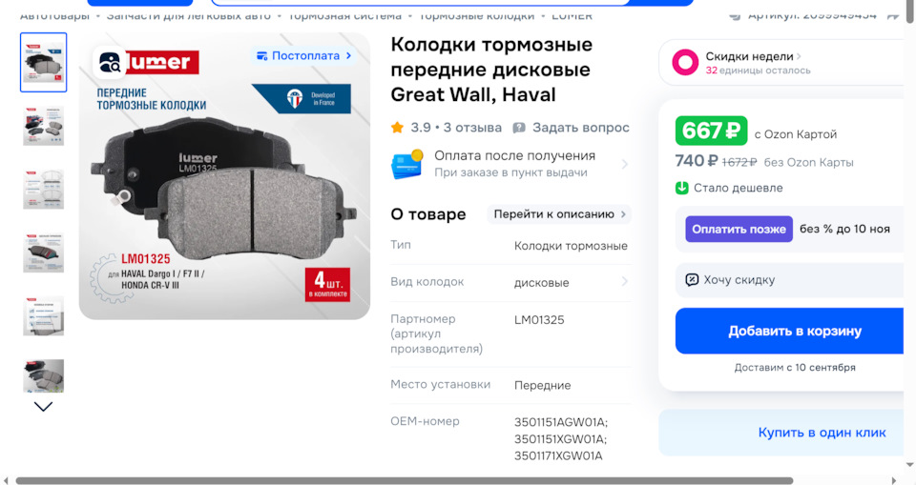Open Тормозная система breadcrumb
The height and width of the screenshot is (485, 916).
344,16
